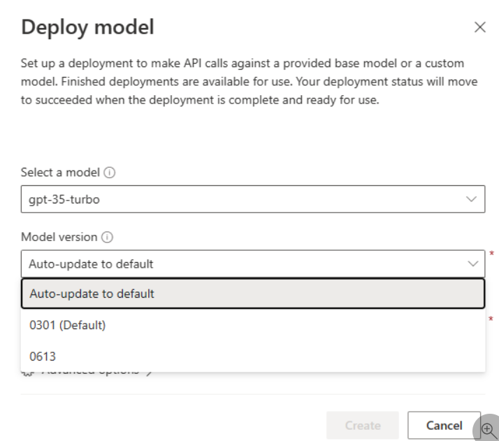Click info icon next to Select a model

tap(110, 173)
